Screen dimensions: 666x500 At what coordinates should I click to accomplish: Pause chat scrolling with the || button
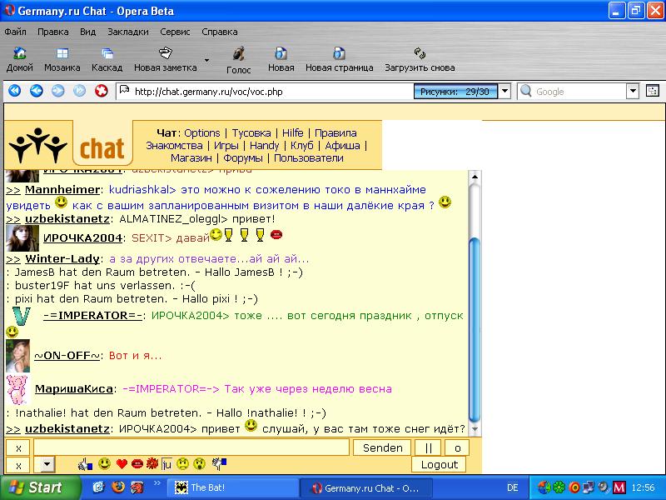(x=428, y=447)
